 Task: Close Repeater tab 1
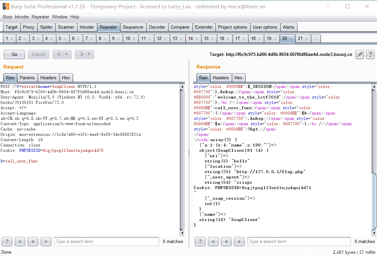tap(12, 39)
